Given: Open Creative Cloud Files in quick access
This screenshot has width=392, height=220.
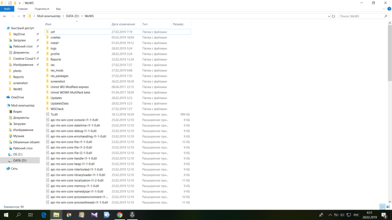Looking at the screenshot, I should click(x=24, y=59).
